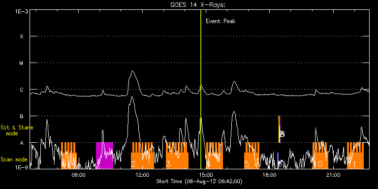378x189 pixels.
Task: Click the "GOES 14 X-Rays:" plot title
Action: tap(198, 5)
